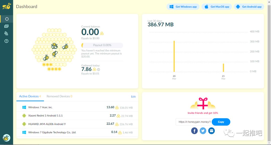Image resolution: width=271 pixels, height=145 pixels.
Task: Click the gift icon above invite friends
Action: (x=203, y=103)
